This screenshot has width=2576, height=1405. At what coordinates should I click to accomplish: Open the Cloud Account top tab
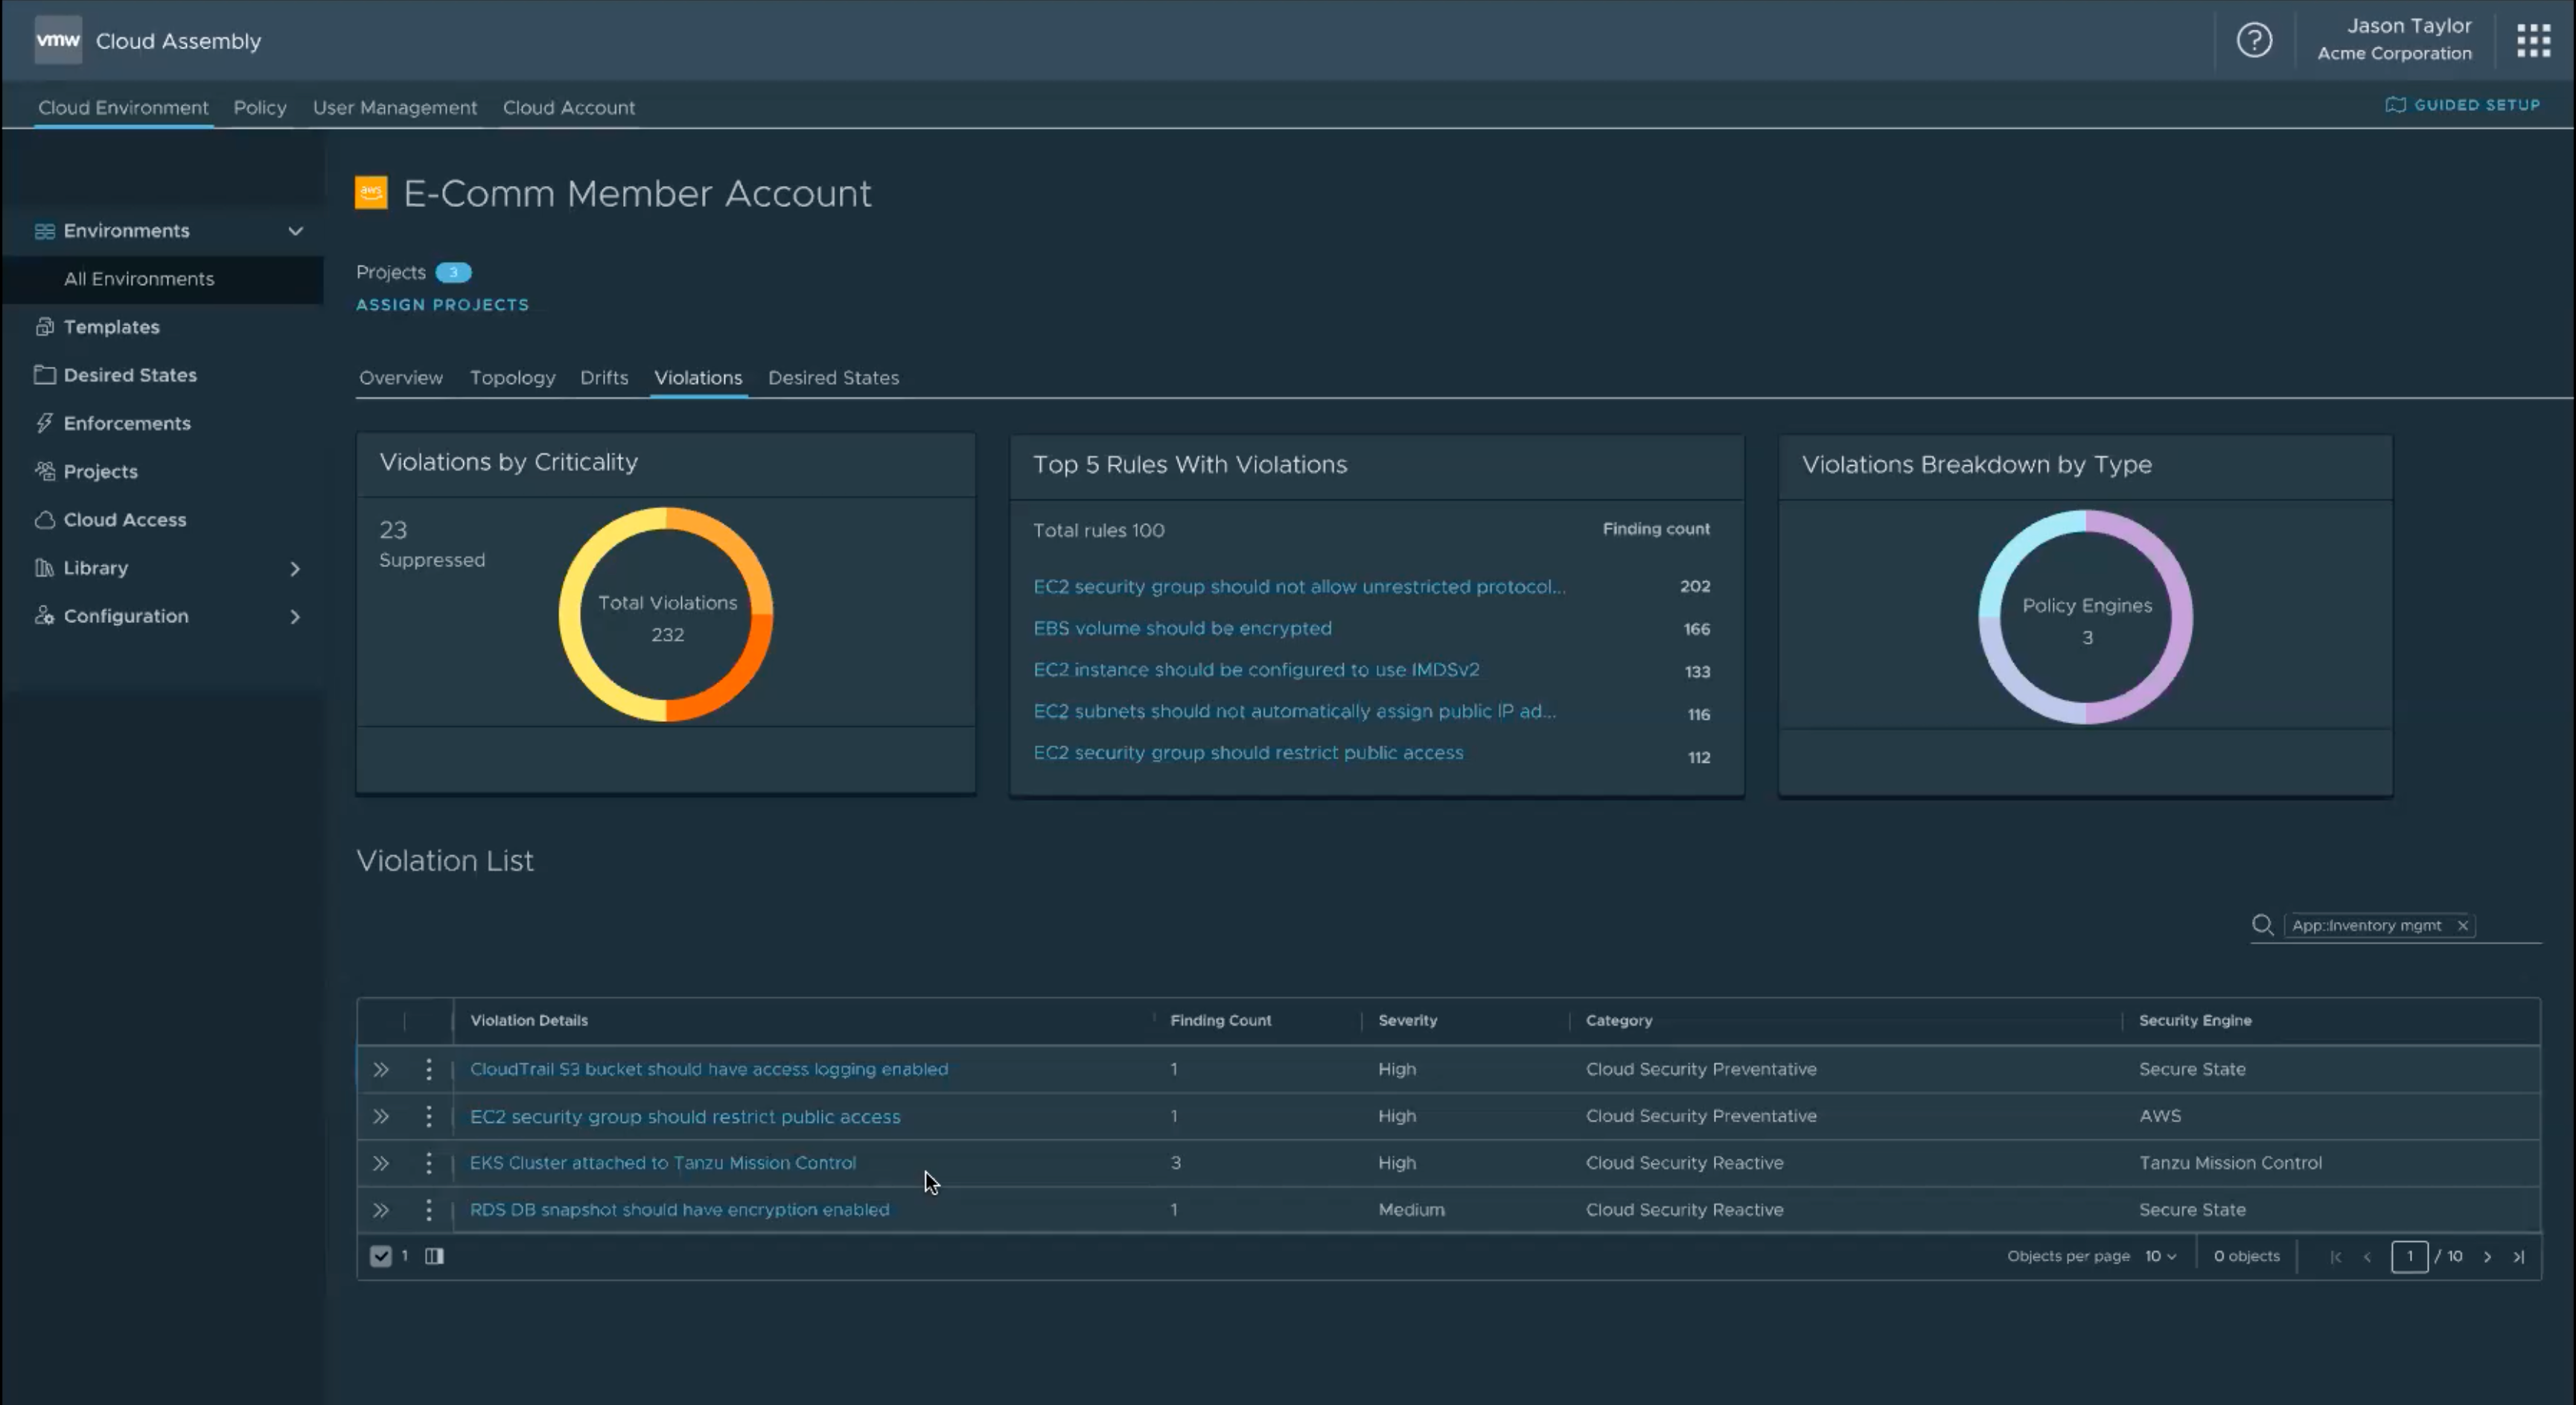(569, 107)
